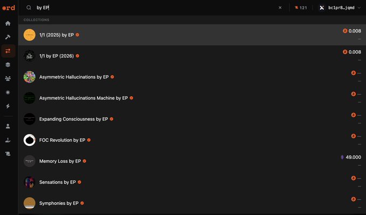This screenshot has height=215, width=366.
Task: Click the 49.000 price on Memory Loss row
Action: pyautogui.click(x=353, y=157)
